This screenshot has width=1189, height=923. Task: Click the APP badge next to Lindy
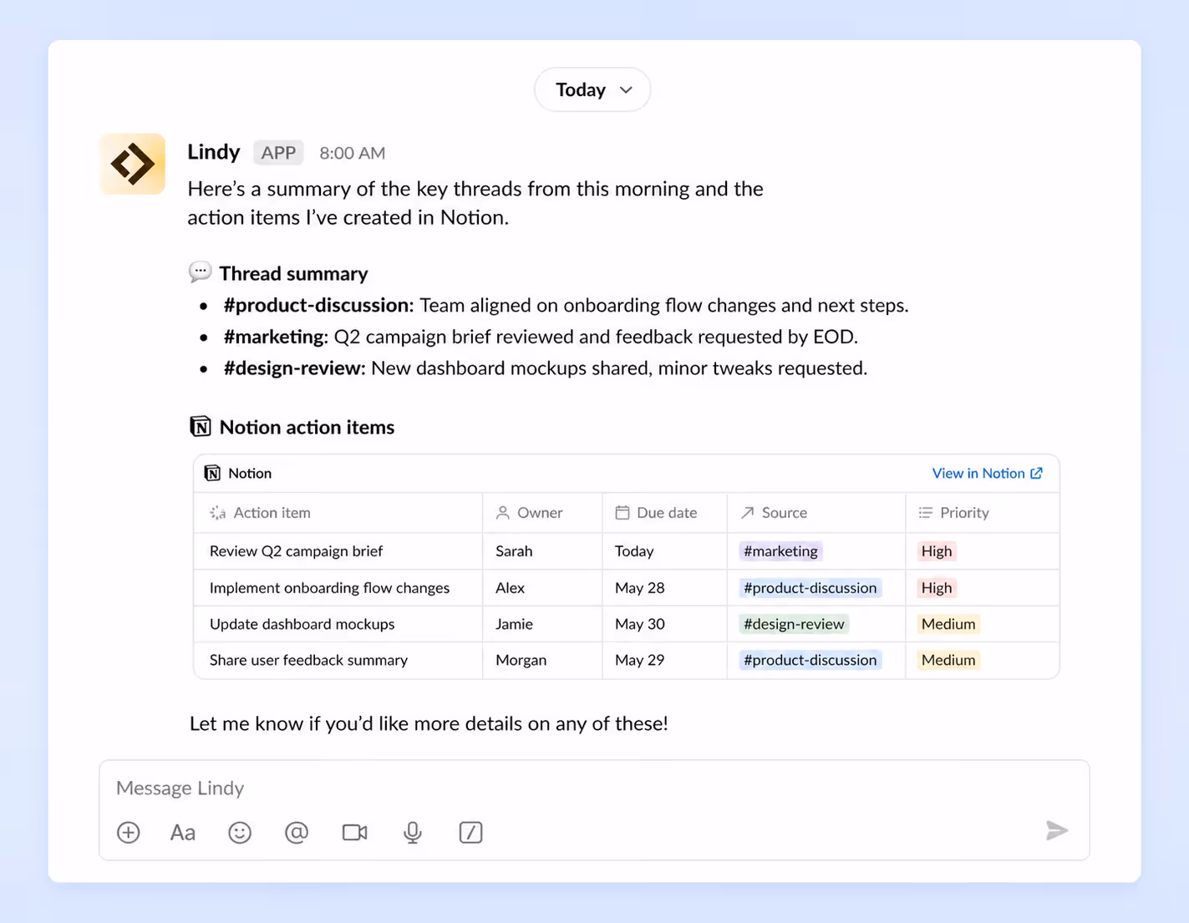(278, 153)
